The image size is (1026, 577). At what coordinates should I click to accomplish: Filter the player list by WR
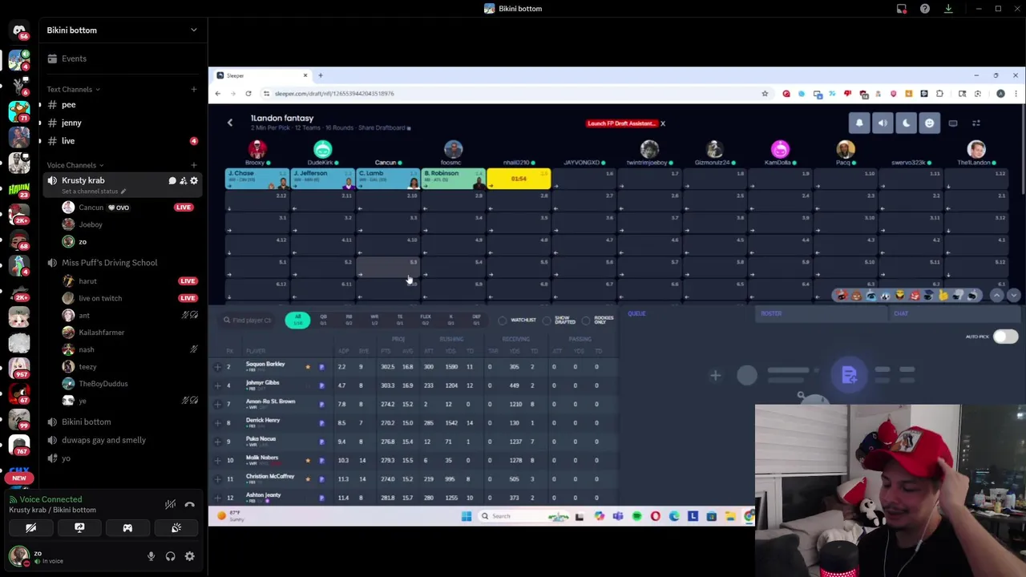[x=374, y=320]
